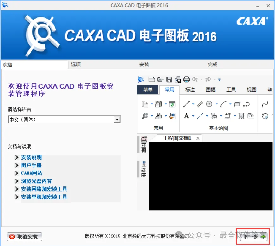The height and width of the screenshot is (246, 275).
Task: Select the Line drawing tool icon
Action: tap(186, 104)
